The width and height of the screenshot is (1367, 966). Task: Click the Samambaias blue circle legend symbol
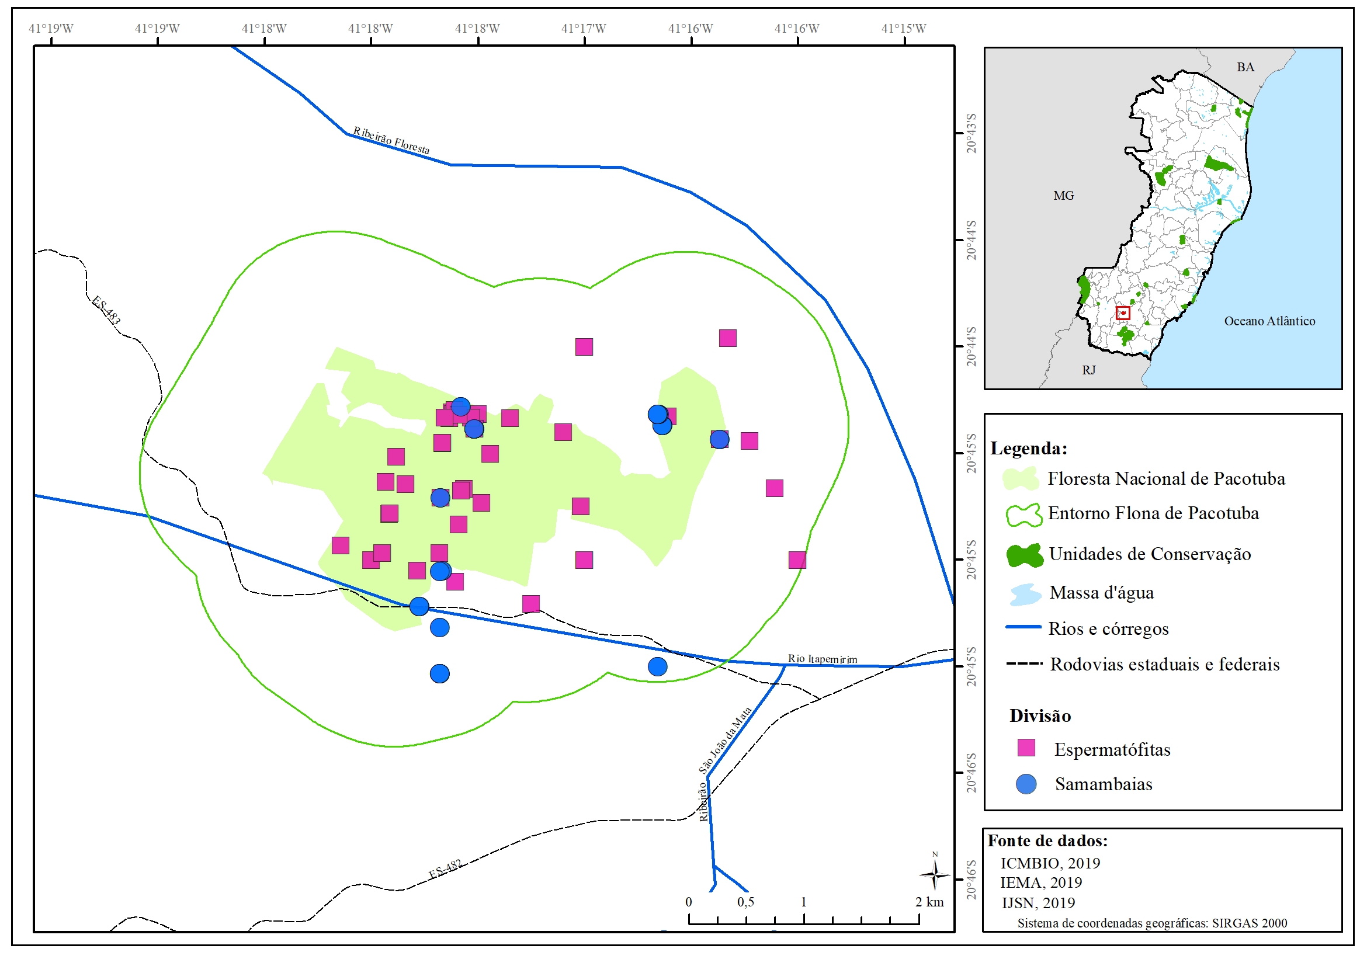coord(1026,783)
